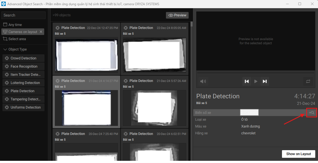Viewport: 318px width, 163px height.
Task: Click the '4:14:27' time in details
Action: coord(305,96)
